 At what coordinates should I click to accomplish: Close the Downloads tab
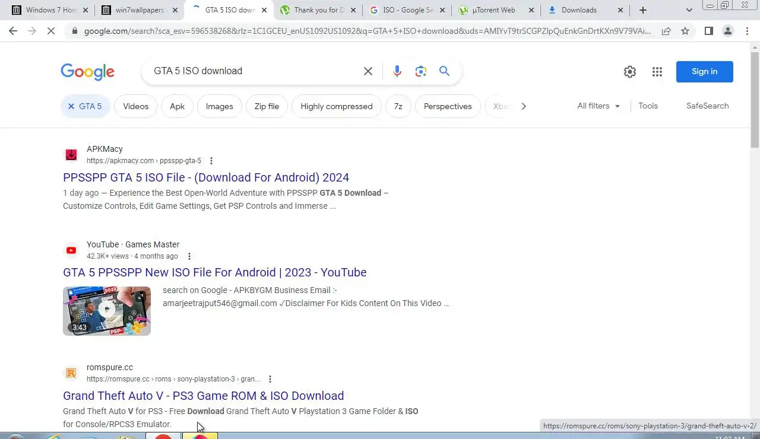click(x=620, y=10)
